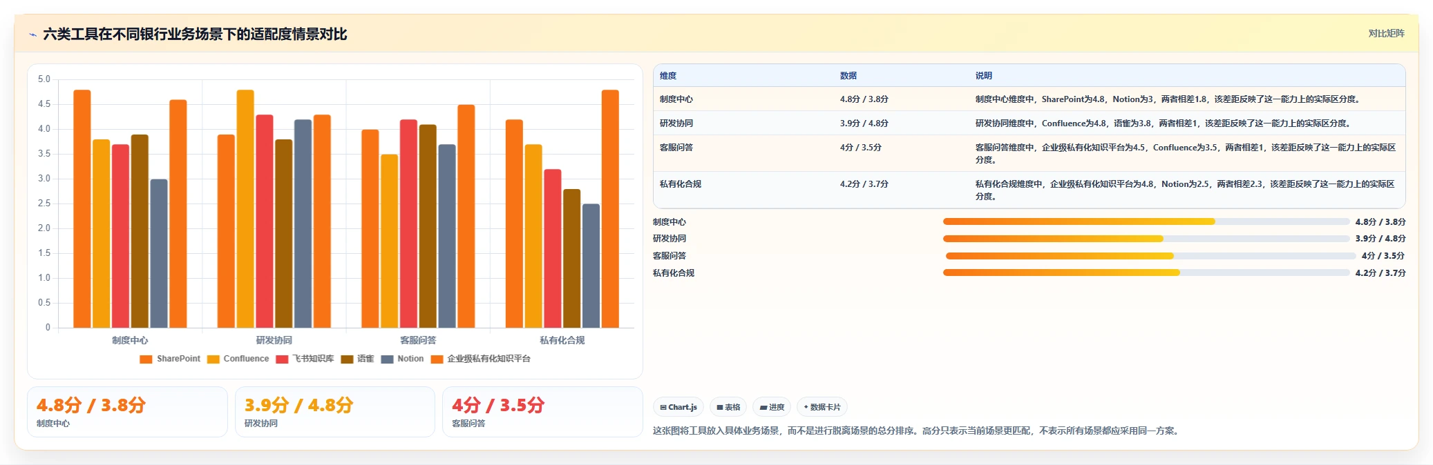Click 语雀 bar in 客服问答 chart group
The width and height of the screenshot is (1433, 465).
(x=428, y=226)
